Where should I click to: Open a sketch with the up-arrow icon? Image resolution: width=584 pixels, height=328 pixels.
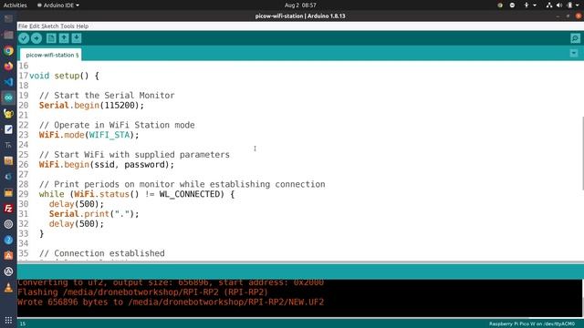pyautogui.click(x=64, y=38)
